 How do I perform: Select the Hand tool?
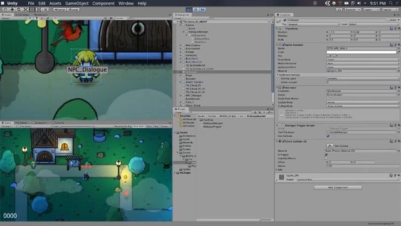pos(5,9)
